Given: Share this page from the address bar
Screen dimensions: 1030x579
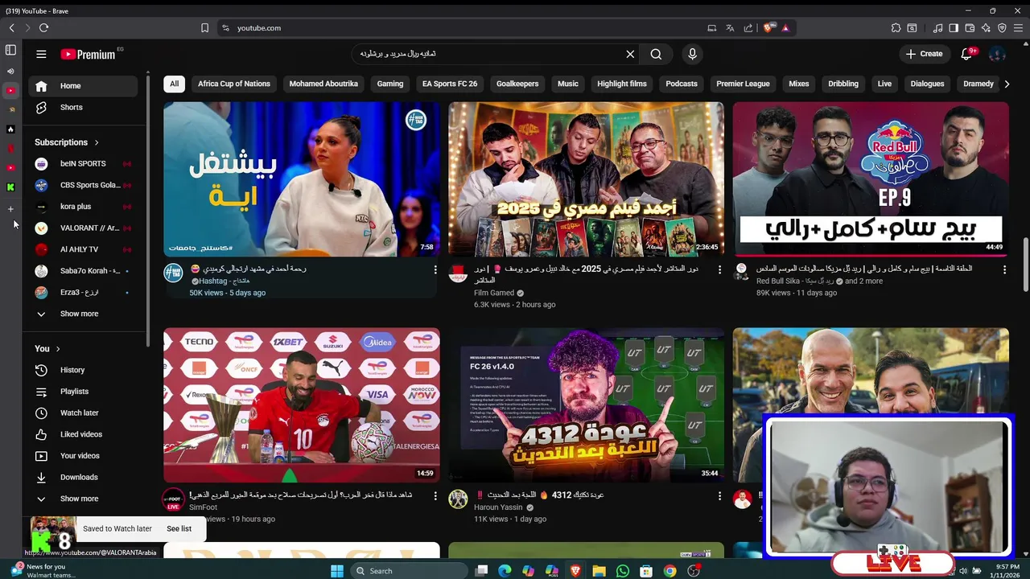Looking at the screenshot, I should [748, 27].
